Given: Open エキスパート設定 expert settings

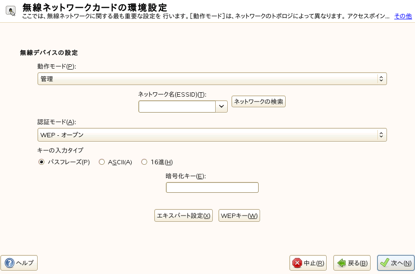Looking at the screenshot, I should click(184, 216).
